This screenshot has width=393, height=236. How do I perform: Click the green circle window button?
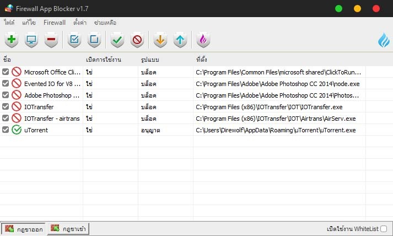click(338, 9)
